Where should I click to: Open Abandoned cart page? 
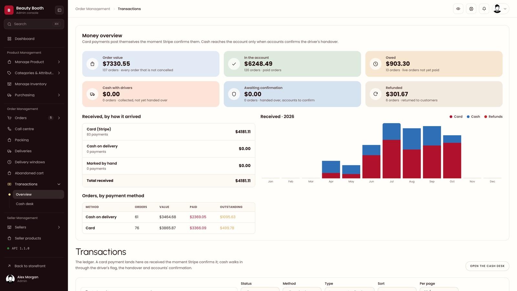pos(34,173)
